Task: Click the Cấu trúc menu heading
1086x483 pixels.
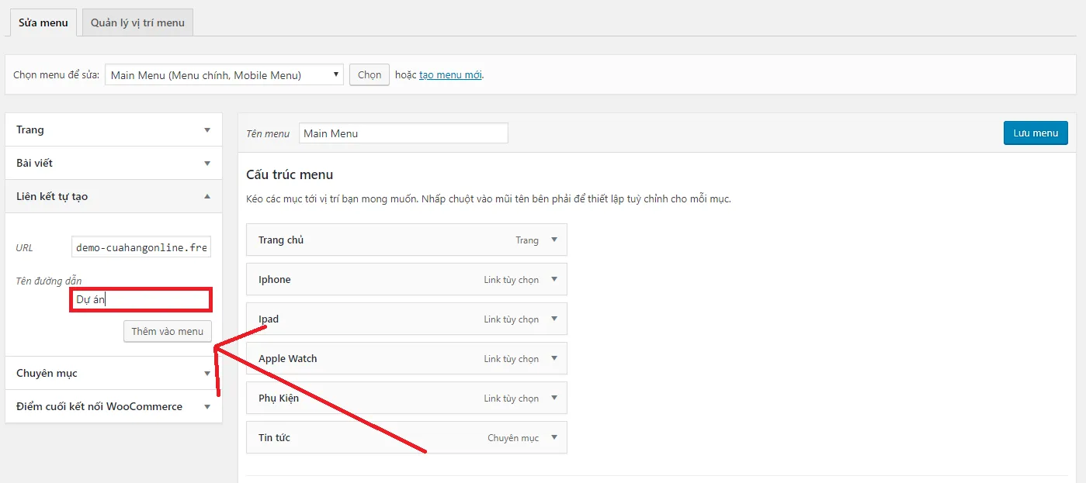Action: [x=290, y=174]
